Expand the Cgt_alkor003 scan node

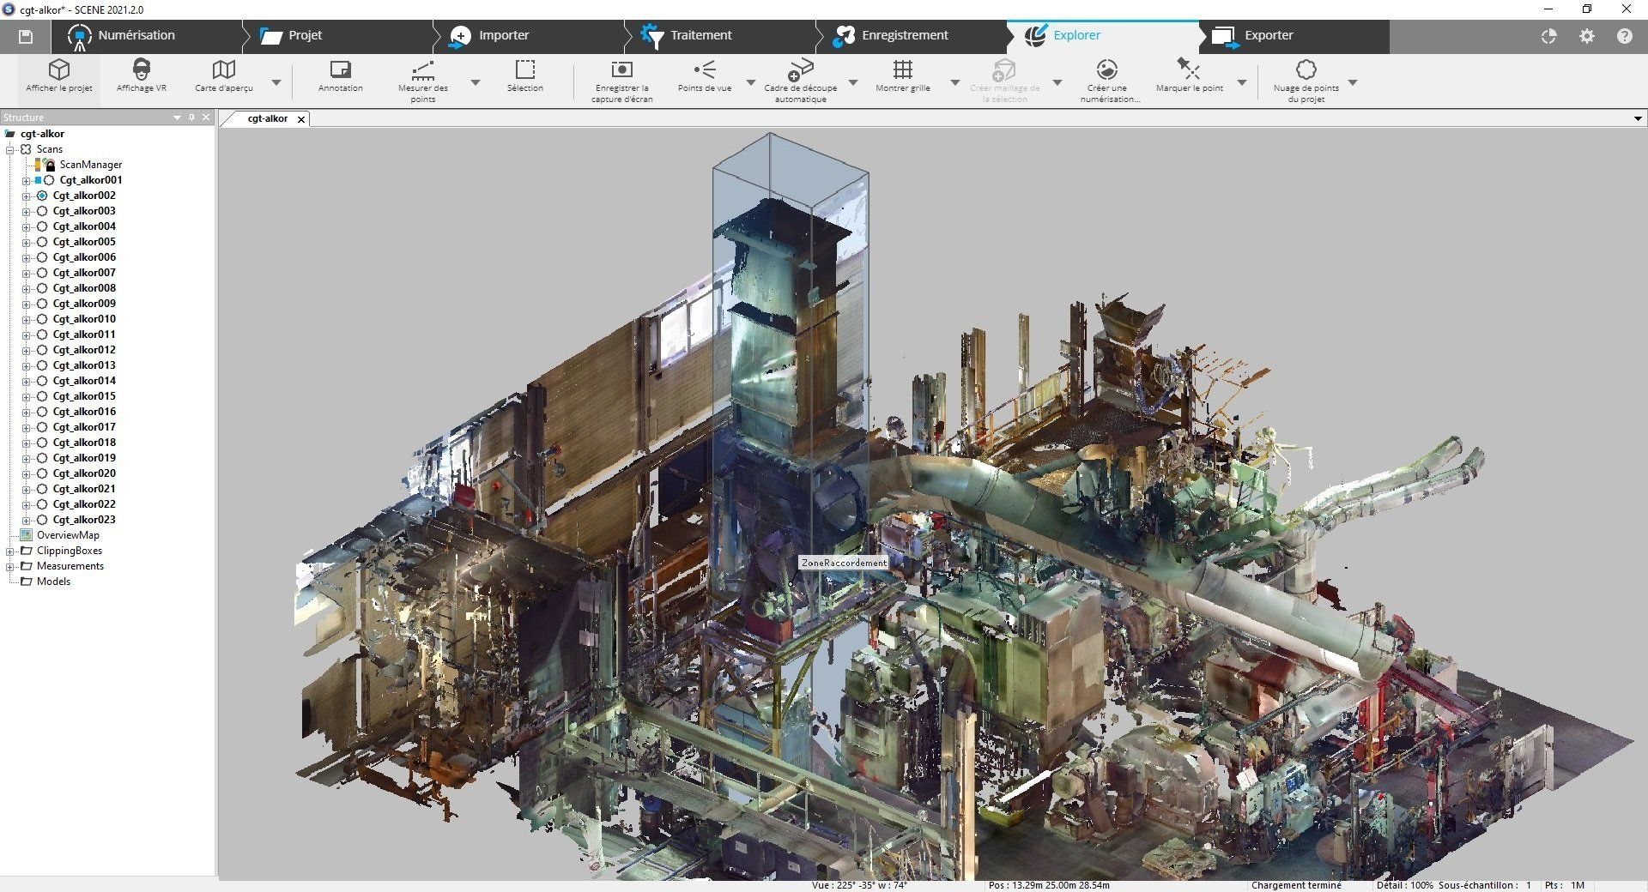point(26,211)
